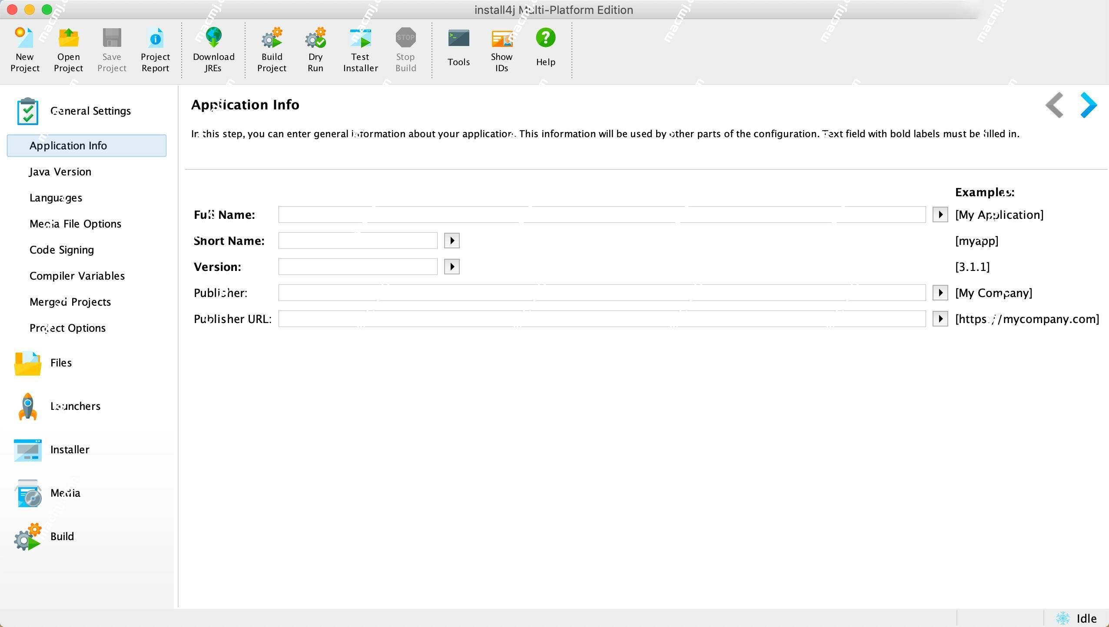The image size is (1109, 627).
Task: Click the New Project toolbar icon
Action: point(25,38)
